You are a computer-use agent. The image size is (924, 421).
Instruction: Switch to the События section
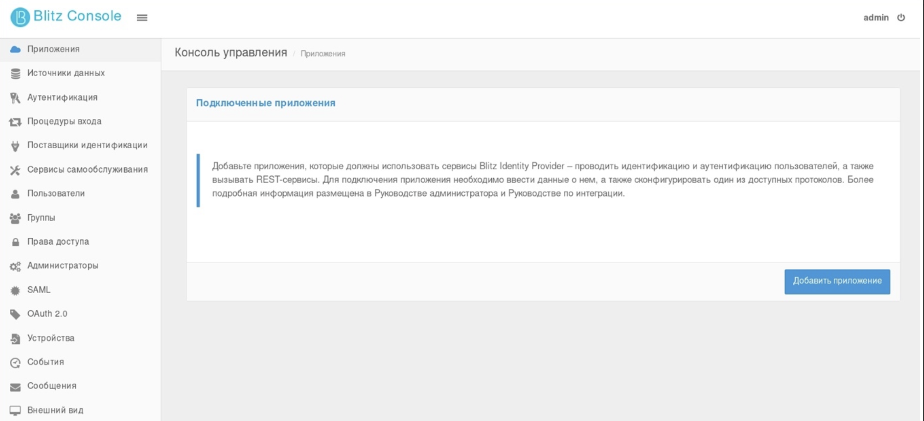45,362
